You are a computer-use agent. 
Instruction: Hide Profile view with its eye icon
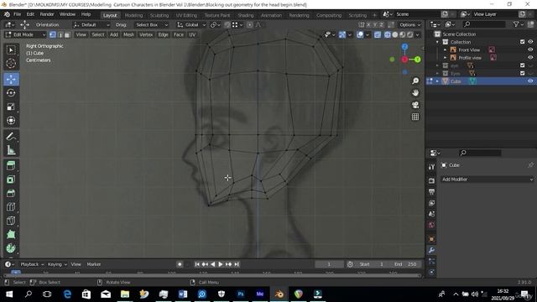click(530, 58)
